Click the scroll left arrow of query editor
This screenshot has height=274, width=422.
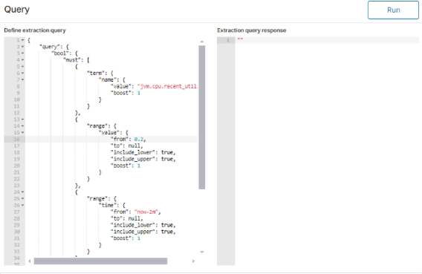tap(29, 261)
